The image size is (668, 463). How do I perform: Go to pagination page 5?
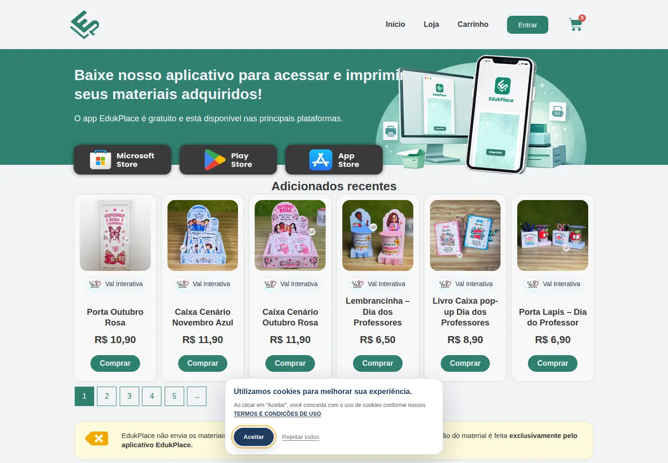(x=174, y=396)
